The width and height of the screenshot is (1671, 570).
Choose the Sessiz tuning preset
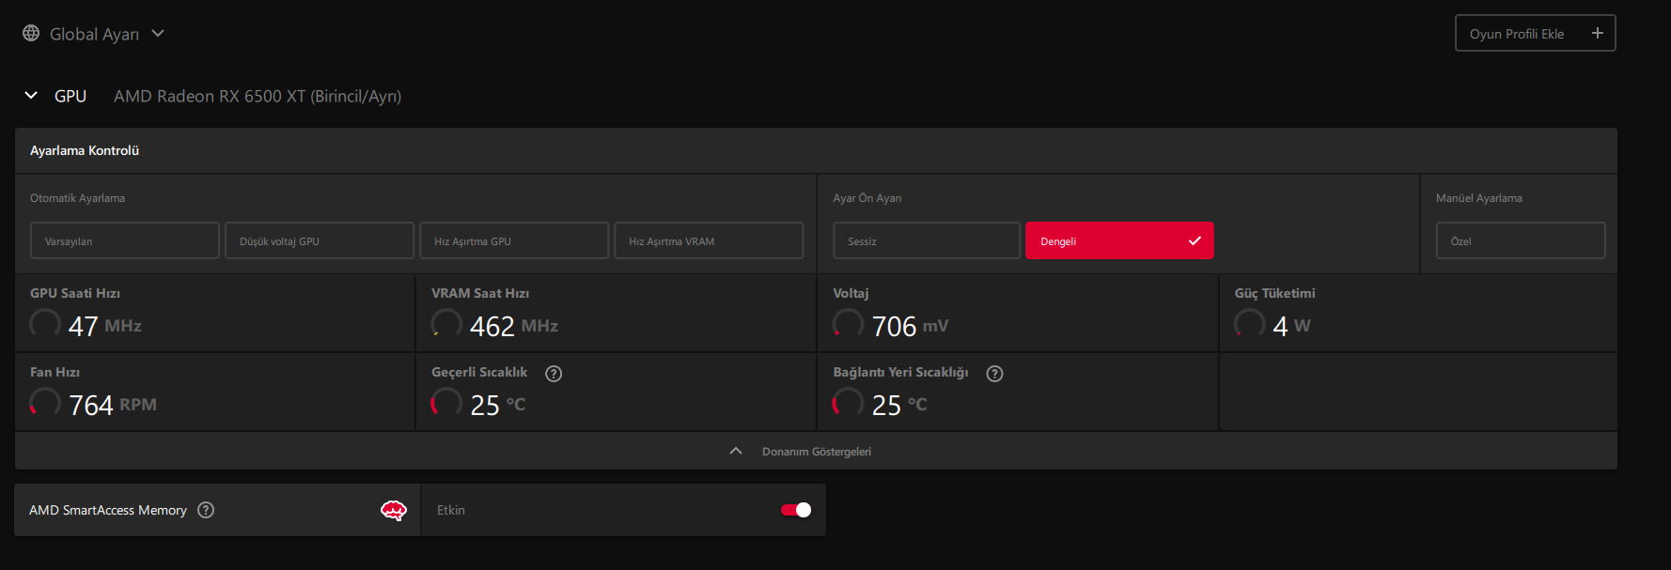coord(927,240)
